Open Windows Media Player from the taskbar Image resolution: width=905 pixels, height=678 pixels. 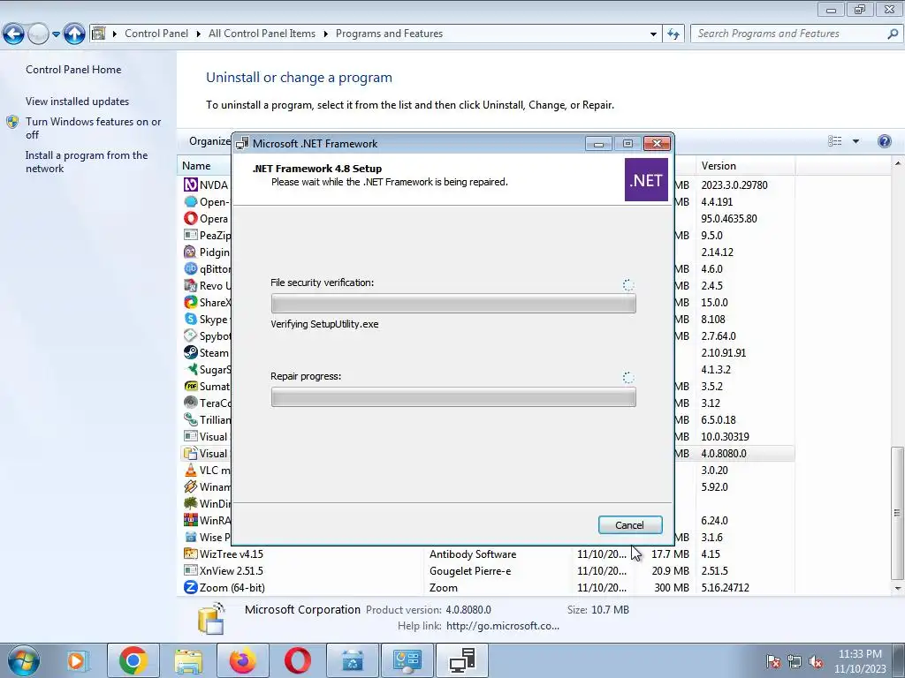click(x=76, y=660)
